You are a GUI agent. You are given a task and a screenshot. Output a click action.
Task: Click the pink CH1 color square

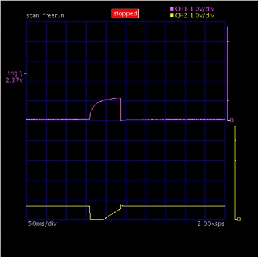coord(172,9)
